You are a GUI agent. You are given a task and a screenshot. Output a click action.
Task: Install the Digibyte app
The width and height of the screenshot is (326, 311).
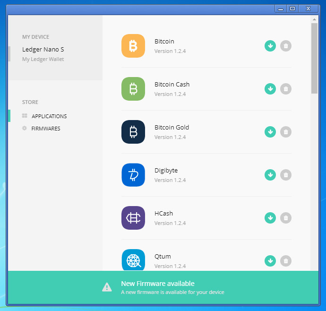click(270, 175)
